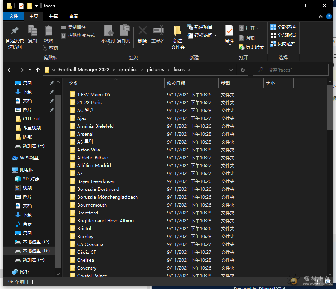Click Select none (全部取消)
This screenshot has width=336, height=289.
(x=283, y=35)
